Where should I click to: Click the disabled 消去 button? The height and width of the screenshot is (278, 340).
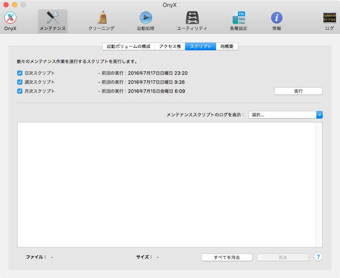282,257
